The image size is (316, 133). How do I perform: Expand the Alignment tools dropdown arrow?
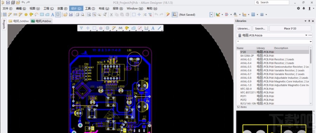(x=231, y=15)
